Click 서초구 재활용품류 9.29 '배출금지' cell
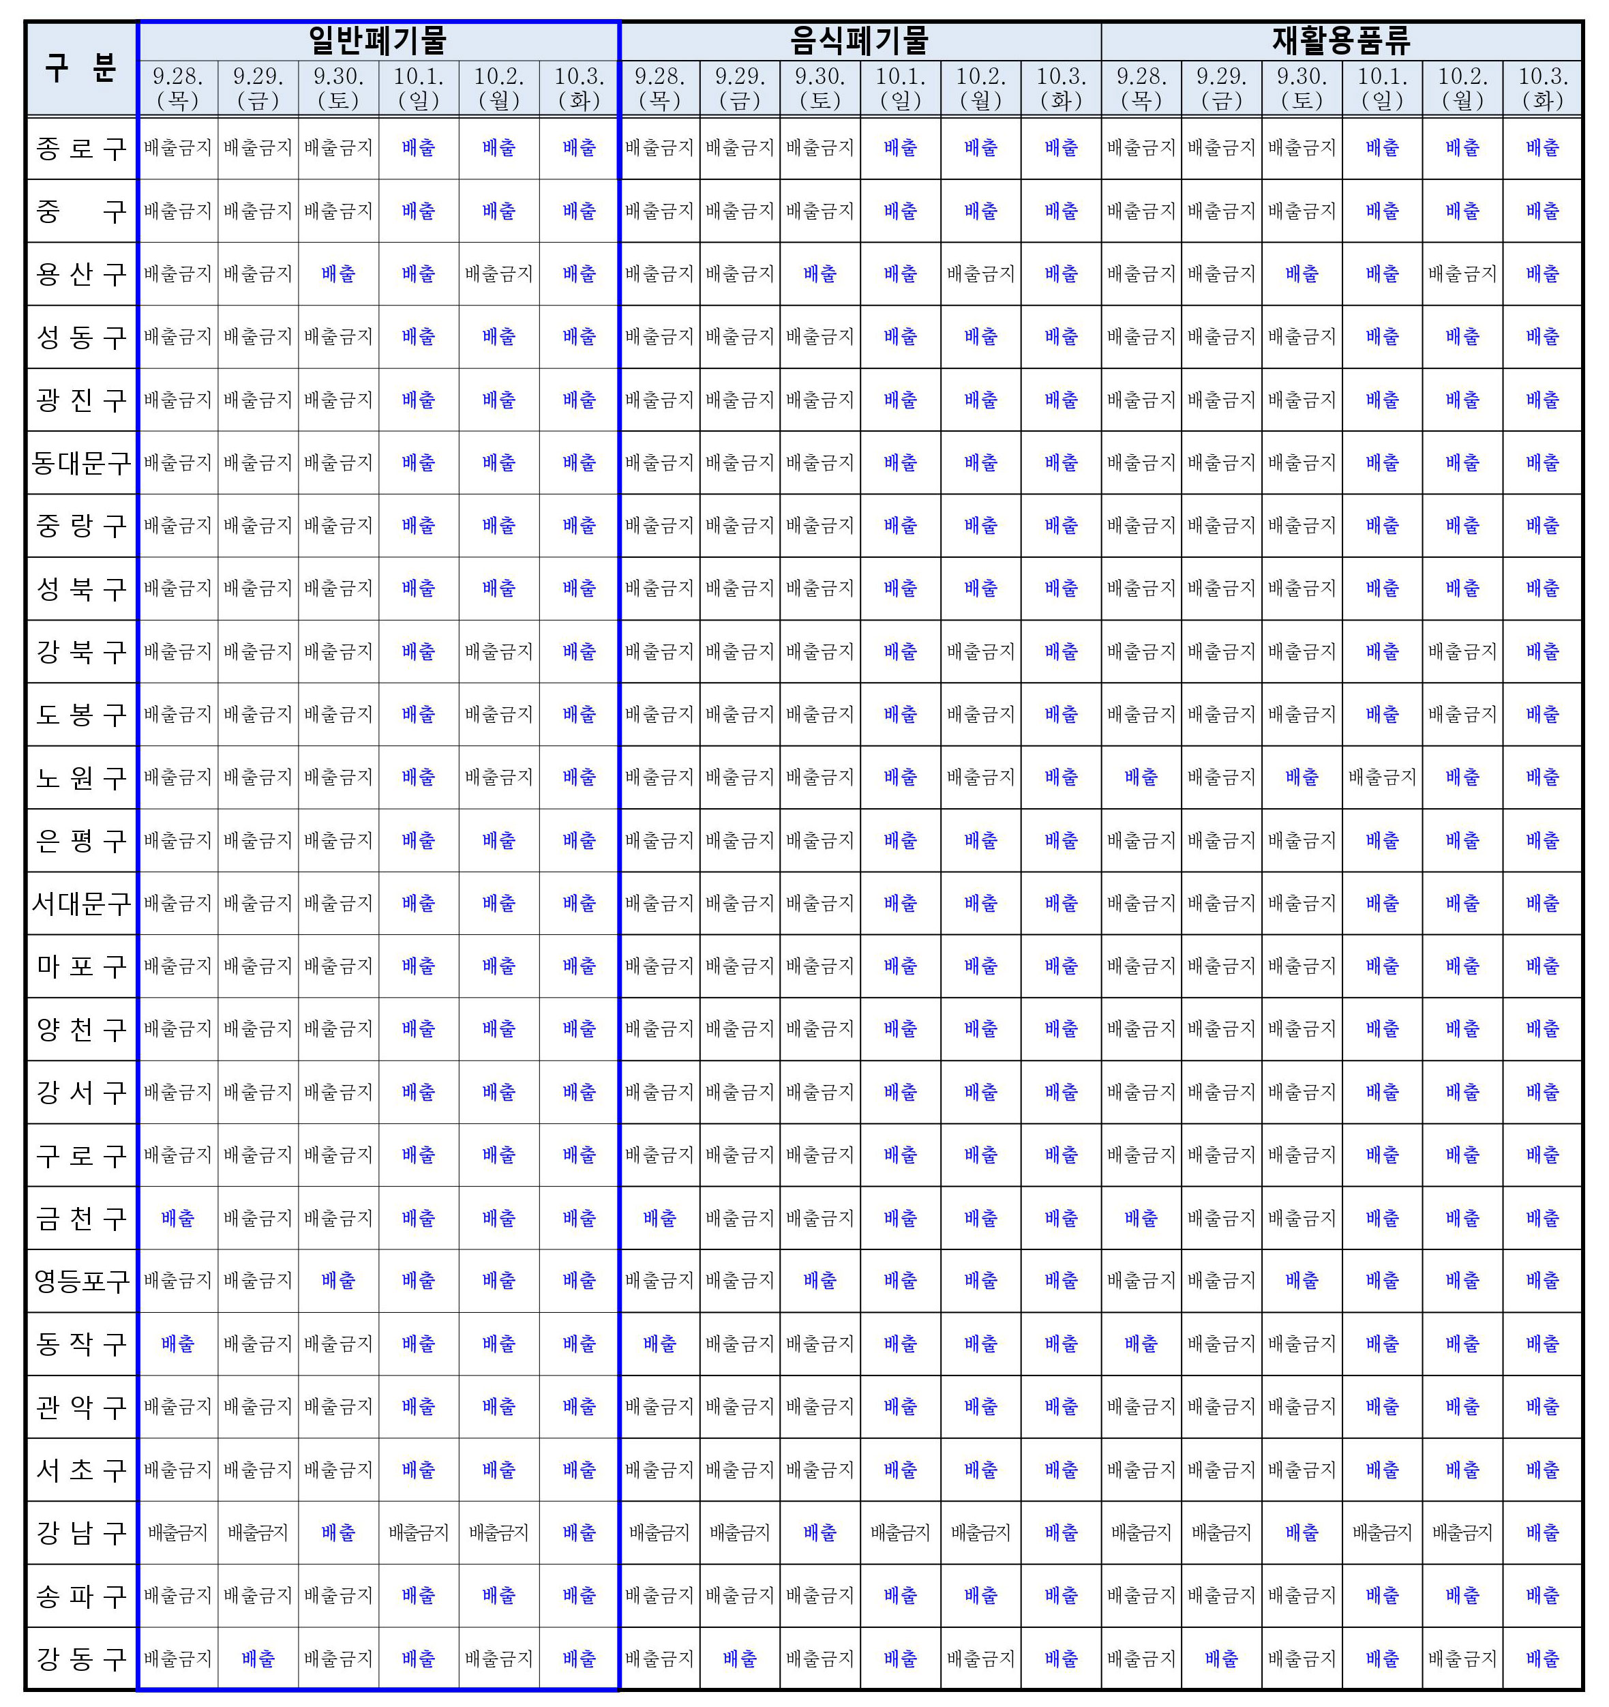Image resolution: width=1609 pixels, height=1707 pixels. pyautogui.click(x=1222, y=1469)
